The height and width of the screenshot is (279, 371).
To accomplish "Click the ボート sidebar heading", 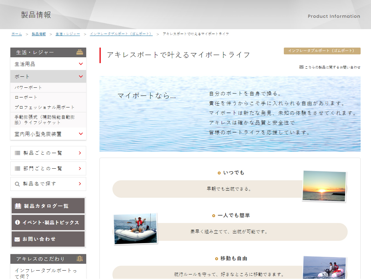I will coord(48,76).
